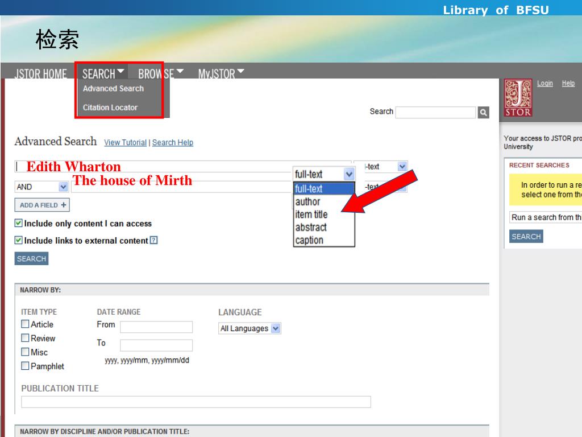Open the full-text field selector dropdown
The width and height of the screenshot is (582, 437).
[x=324, y=174]
